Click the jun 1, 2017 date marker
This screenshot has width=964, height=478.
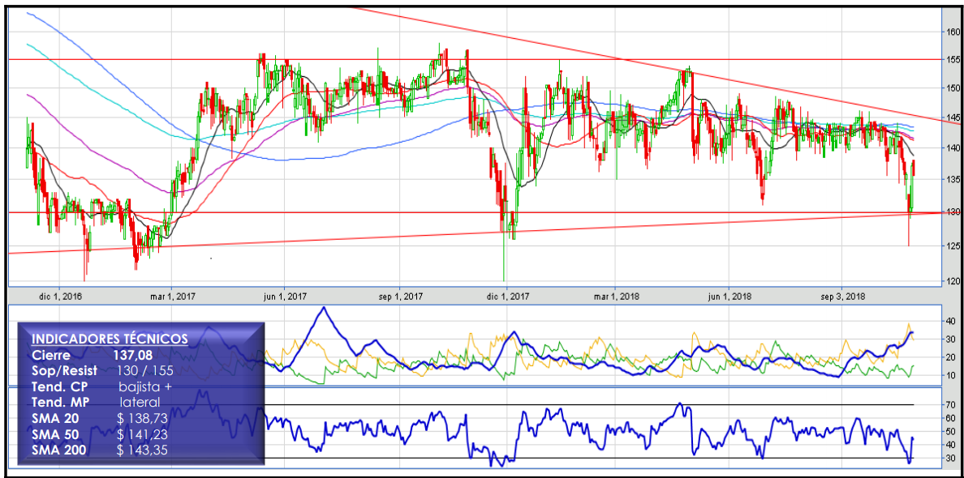coord(285,297)
